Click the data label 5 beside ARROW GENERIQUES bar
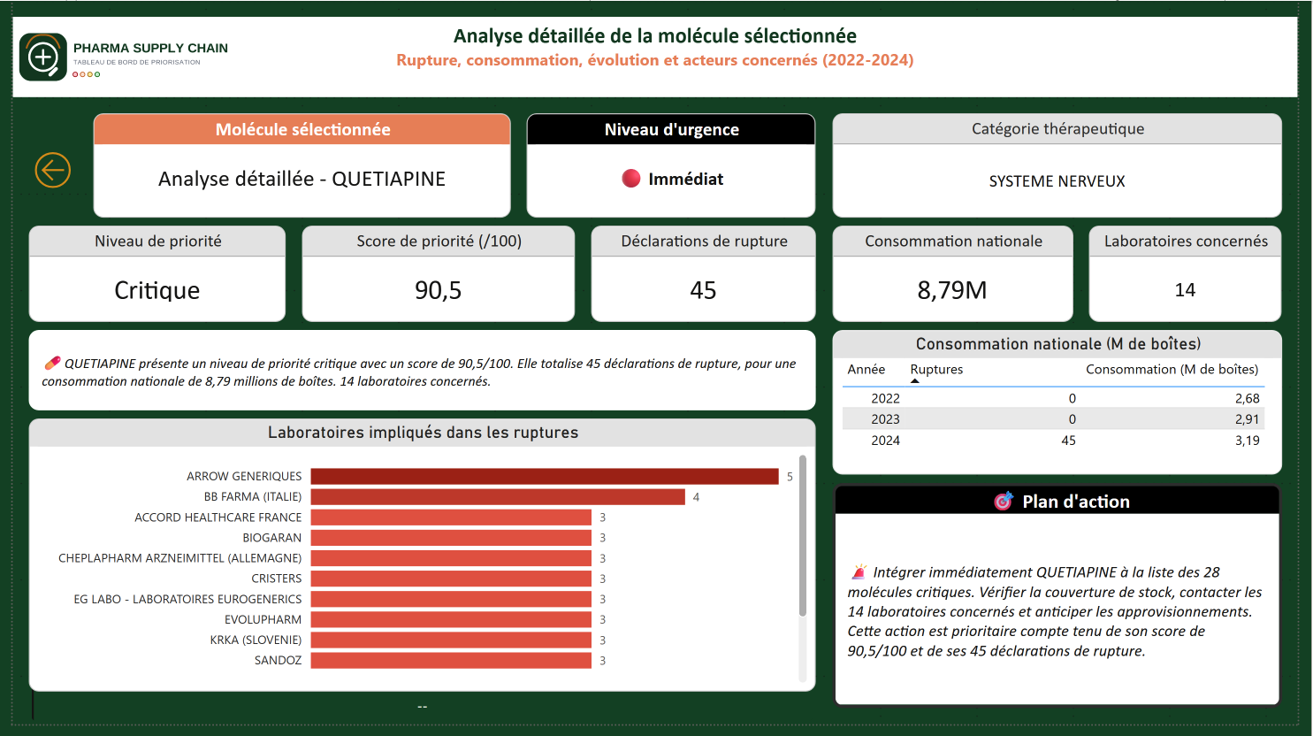This screenshot has height=736, width=1313. pos(790,477)
